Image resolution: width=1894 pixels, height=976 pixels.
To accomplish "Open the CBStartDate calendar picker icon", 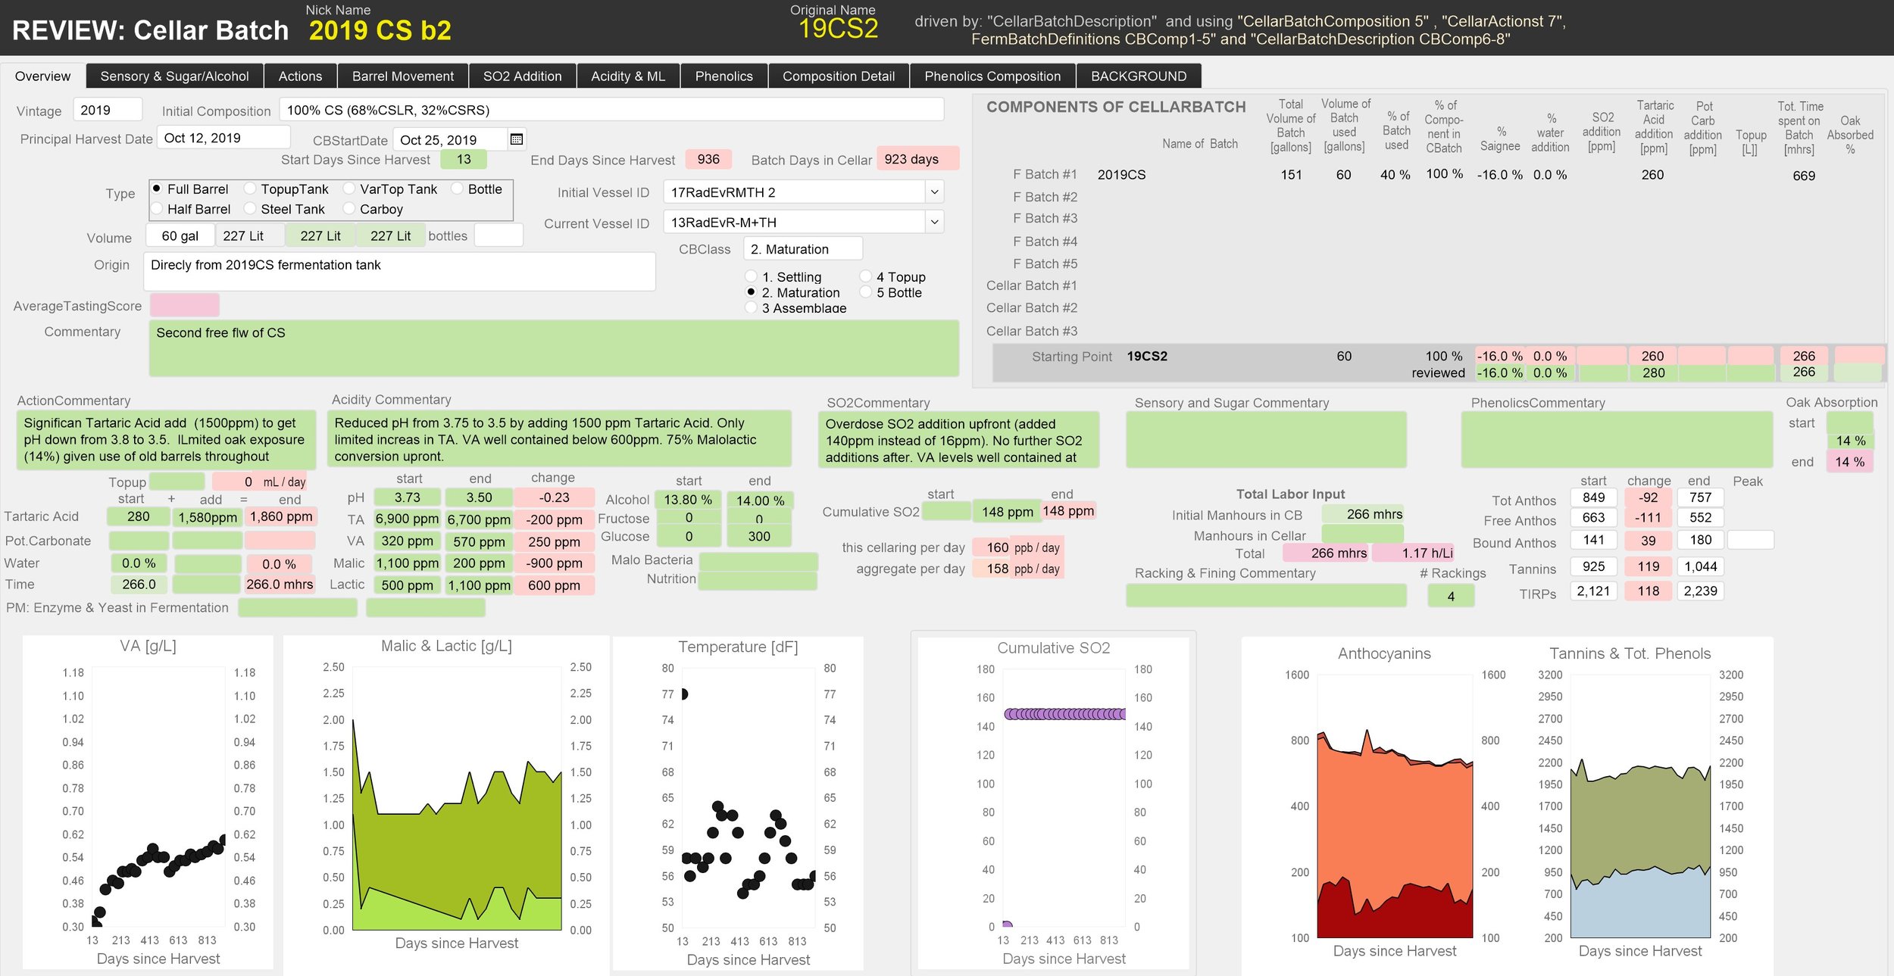I will pos(517,139).
